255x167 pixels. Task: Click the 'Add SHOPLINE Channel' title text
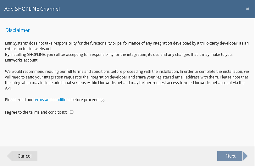32,9
